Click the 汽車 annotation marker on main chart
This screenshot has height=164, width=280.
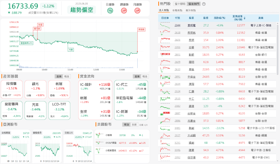pyautogui.click(x=71, y=50)
